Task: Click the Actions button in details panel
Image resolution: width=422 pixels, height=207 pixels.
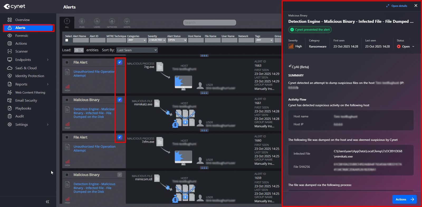Action: pos(404,199)
